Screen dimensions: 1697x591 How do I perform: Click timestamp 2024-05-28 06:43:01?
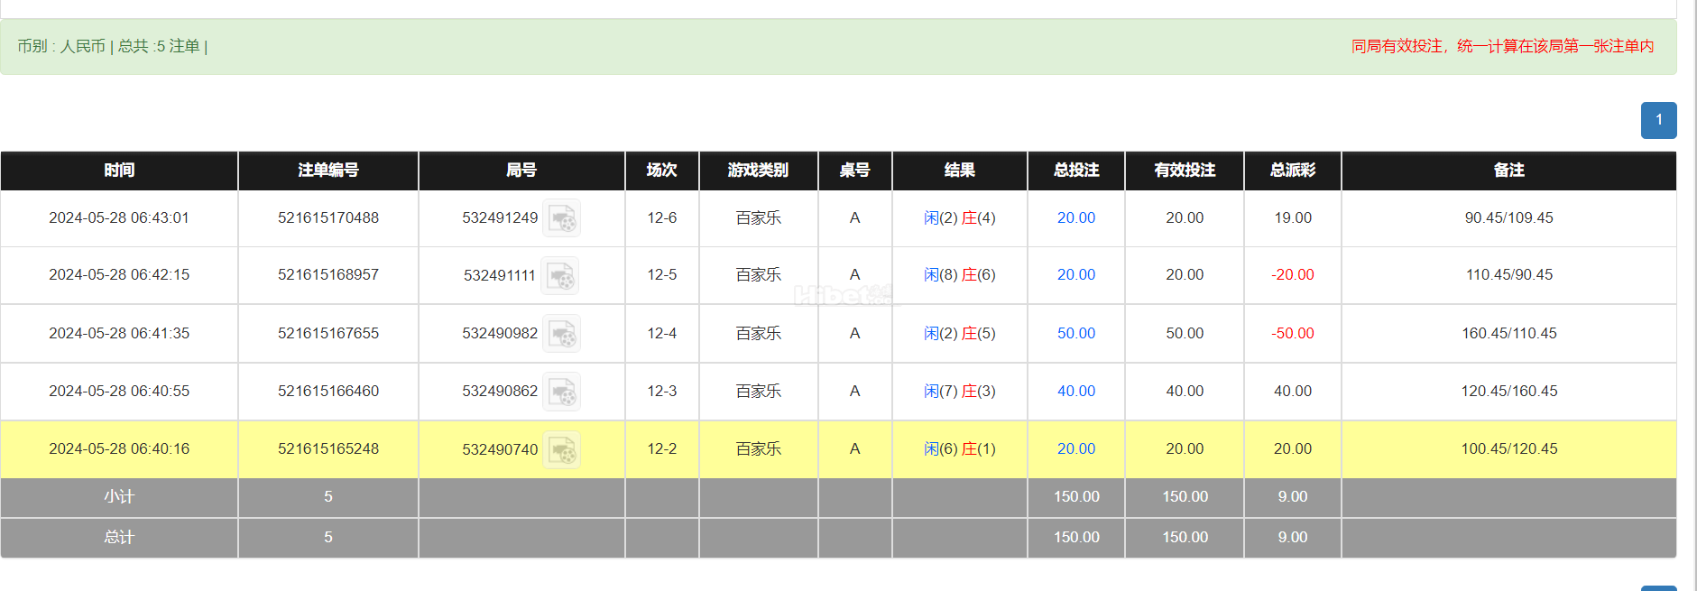point(119,218)
